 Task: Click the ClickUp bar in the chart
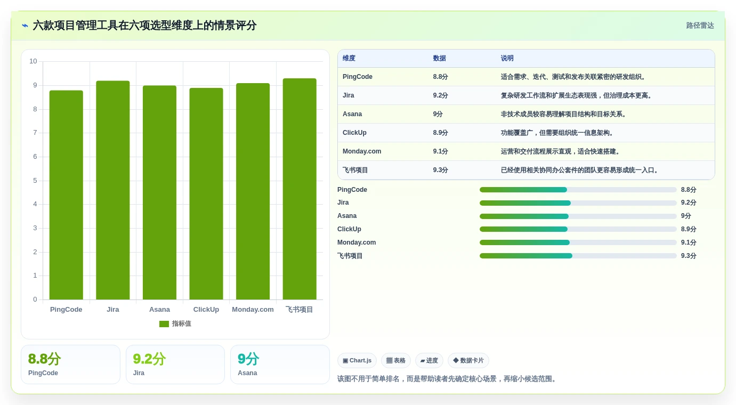pos(206,194)
